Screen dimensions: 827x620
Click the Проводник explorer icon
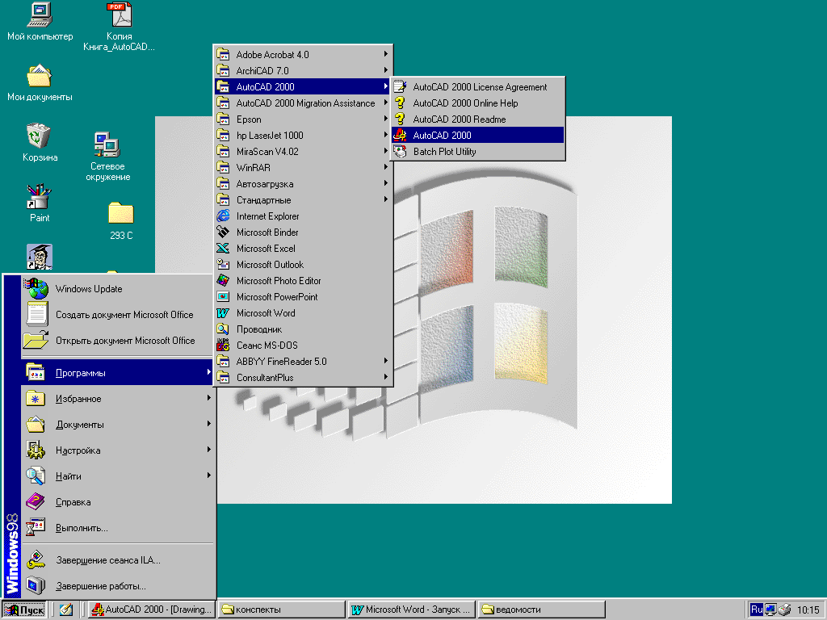223,329
